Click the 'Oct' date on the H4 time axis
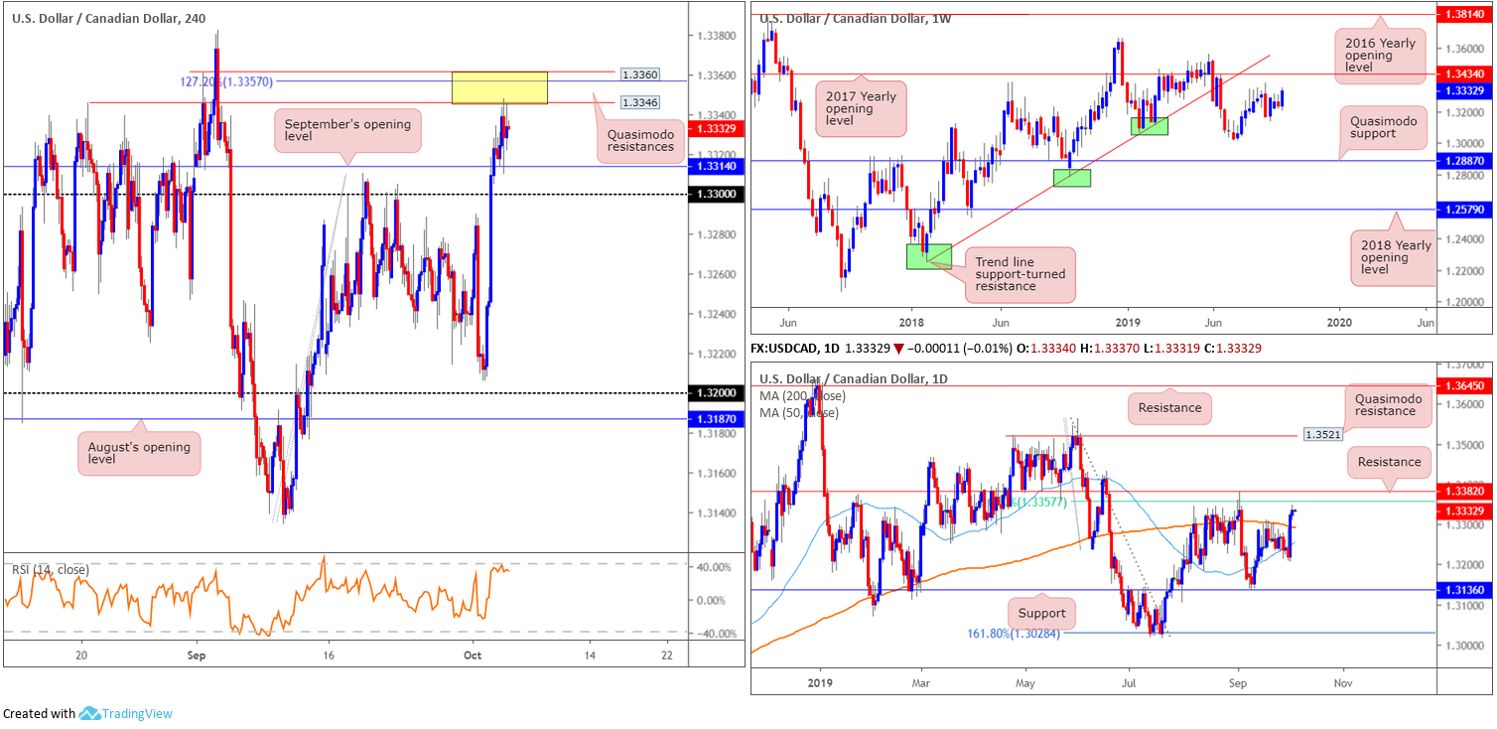 472,656
